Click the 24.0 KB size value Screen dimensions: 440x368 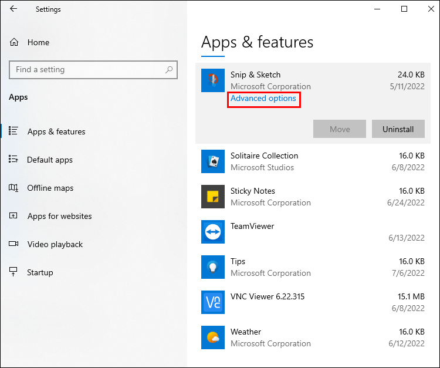click(411, 75)
